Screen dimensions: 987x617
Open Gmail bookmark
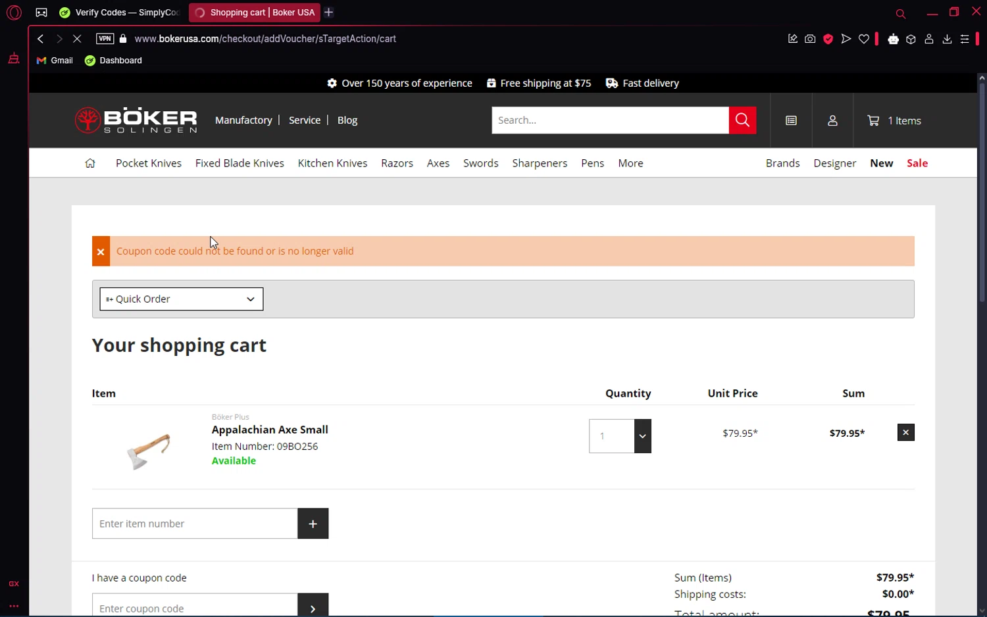click(55, 61)
